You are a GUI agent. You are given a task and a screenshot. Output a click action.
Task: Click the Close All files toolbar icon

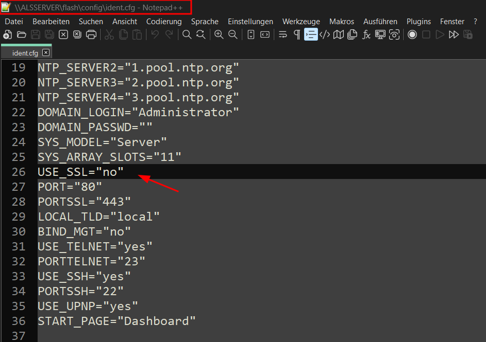point(77,34)
